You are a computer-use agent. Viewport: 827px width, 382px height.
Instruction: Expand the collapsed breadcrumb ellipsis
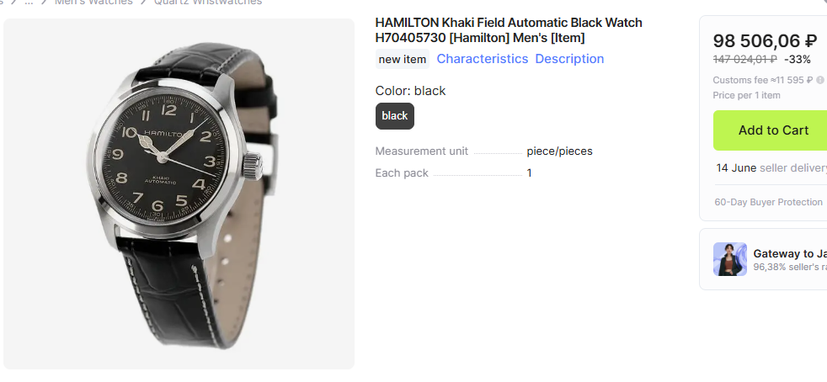click(29, 3)
